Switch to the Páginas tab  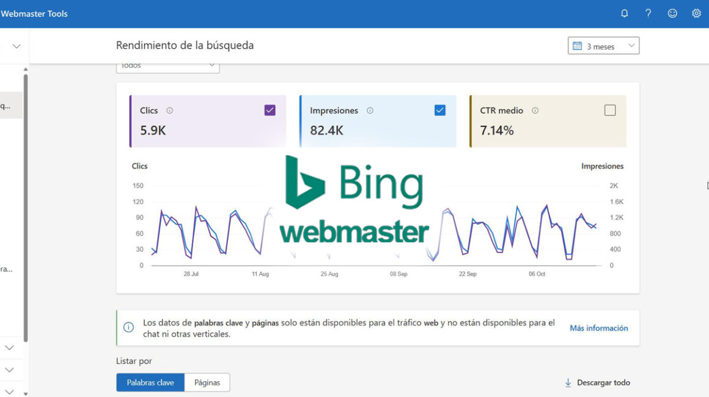[207, 382]
